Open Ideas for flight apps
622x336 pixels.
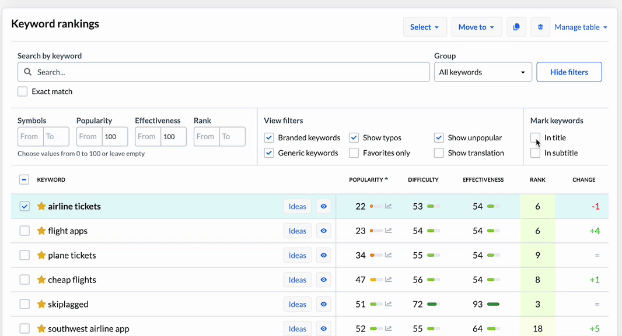[298, 231]
